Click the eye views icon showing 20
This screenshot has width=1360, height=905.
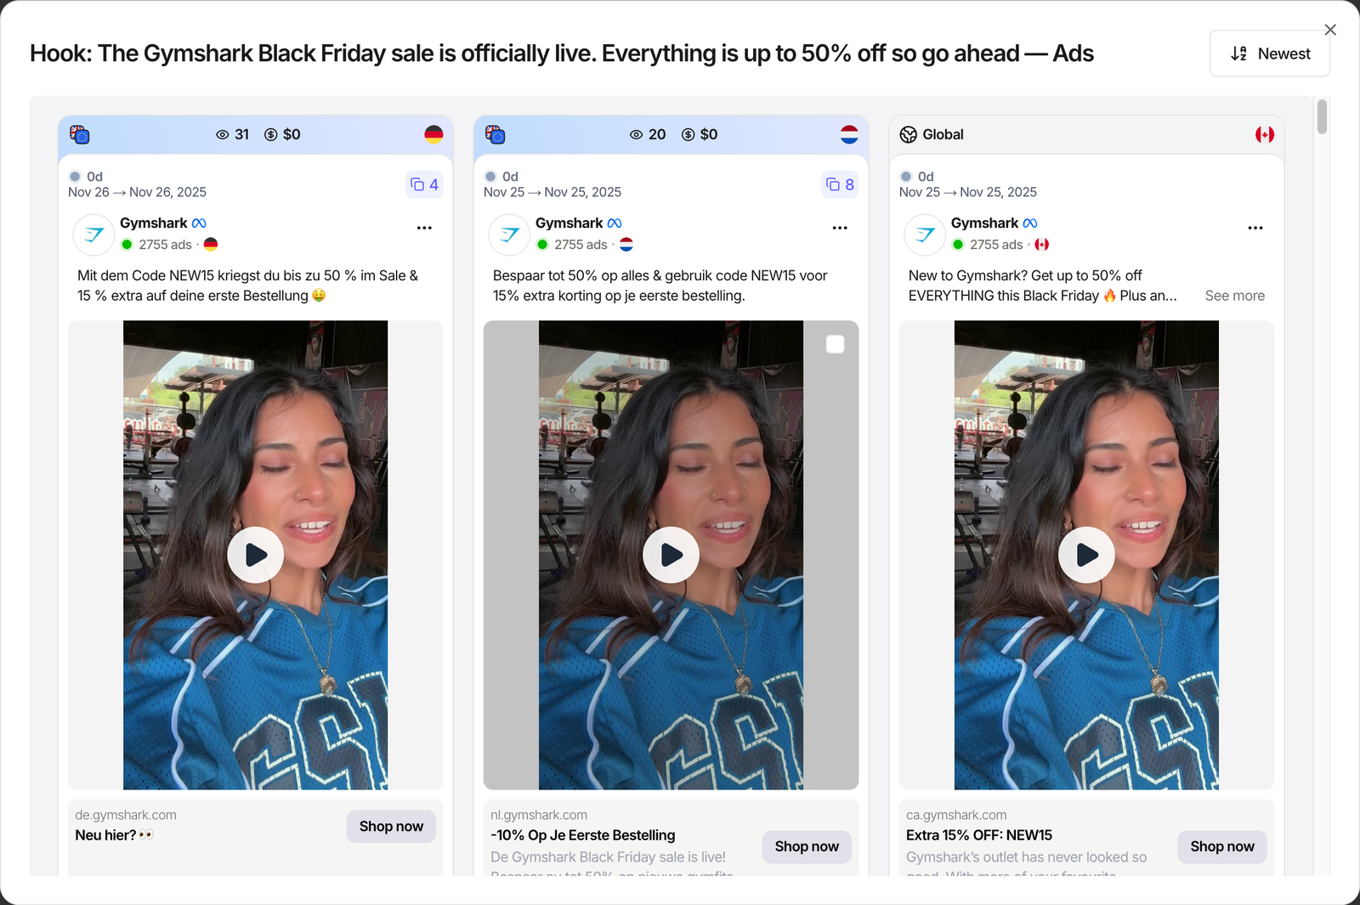(x=636, y=134)
